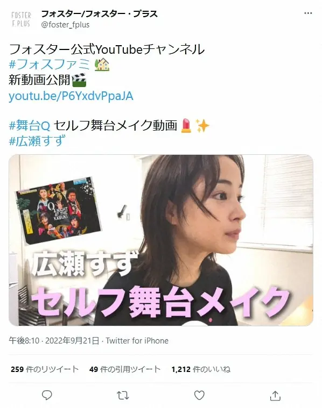The image size is (322, 408).
Task: Click the Twitter for iPhone source label
Action: 137,341
